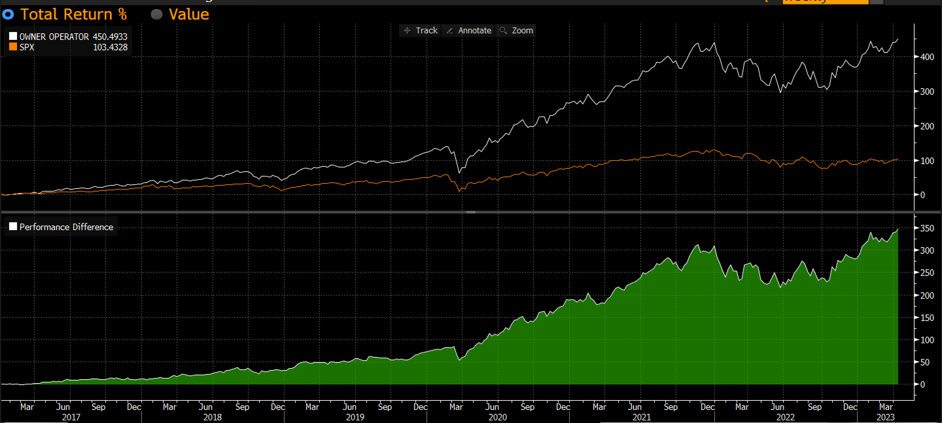
Task: Click the Value text label
Action: (189, 15)
